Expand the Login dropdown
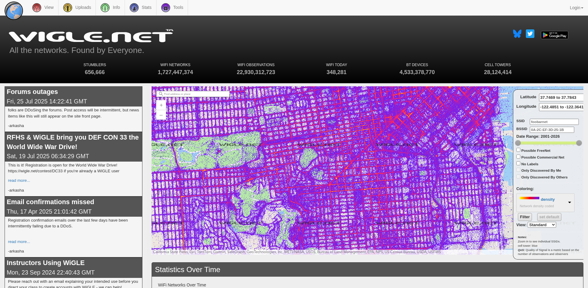 [x=576, y=8]
